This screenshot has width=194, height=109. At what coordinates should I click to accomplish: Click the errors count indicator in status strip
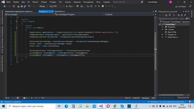[x=19, y=98]
